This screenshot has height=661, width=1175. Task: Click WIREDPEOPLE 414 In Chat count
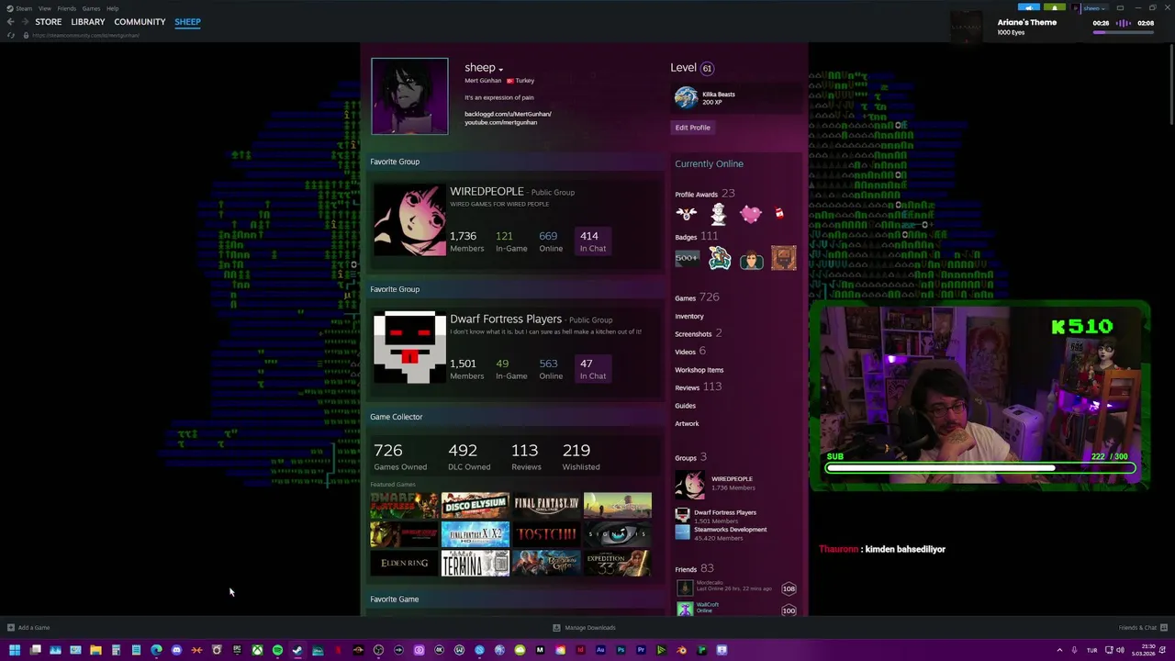592,241
